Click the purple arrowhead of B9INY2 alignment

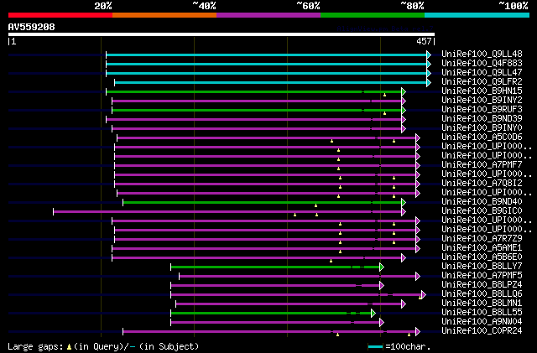pyautogui.click(x=404, y=101)
